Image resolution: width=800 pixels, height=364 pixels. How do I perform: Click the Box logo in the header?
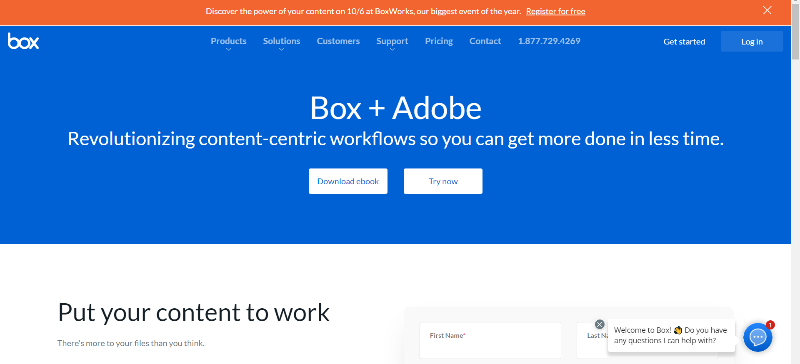tap(23, 41)
